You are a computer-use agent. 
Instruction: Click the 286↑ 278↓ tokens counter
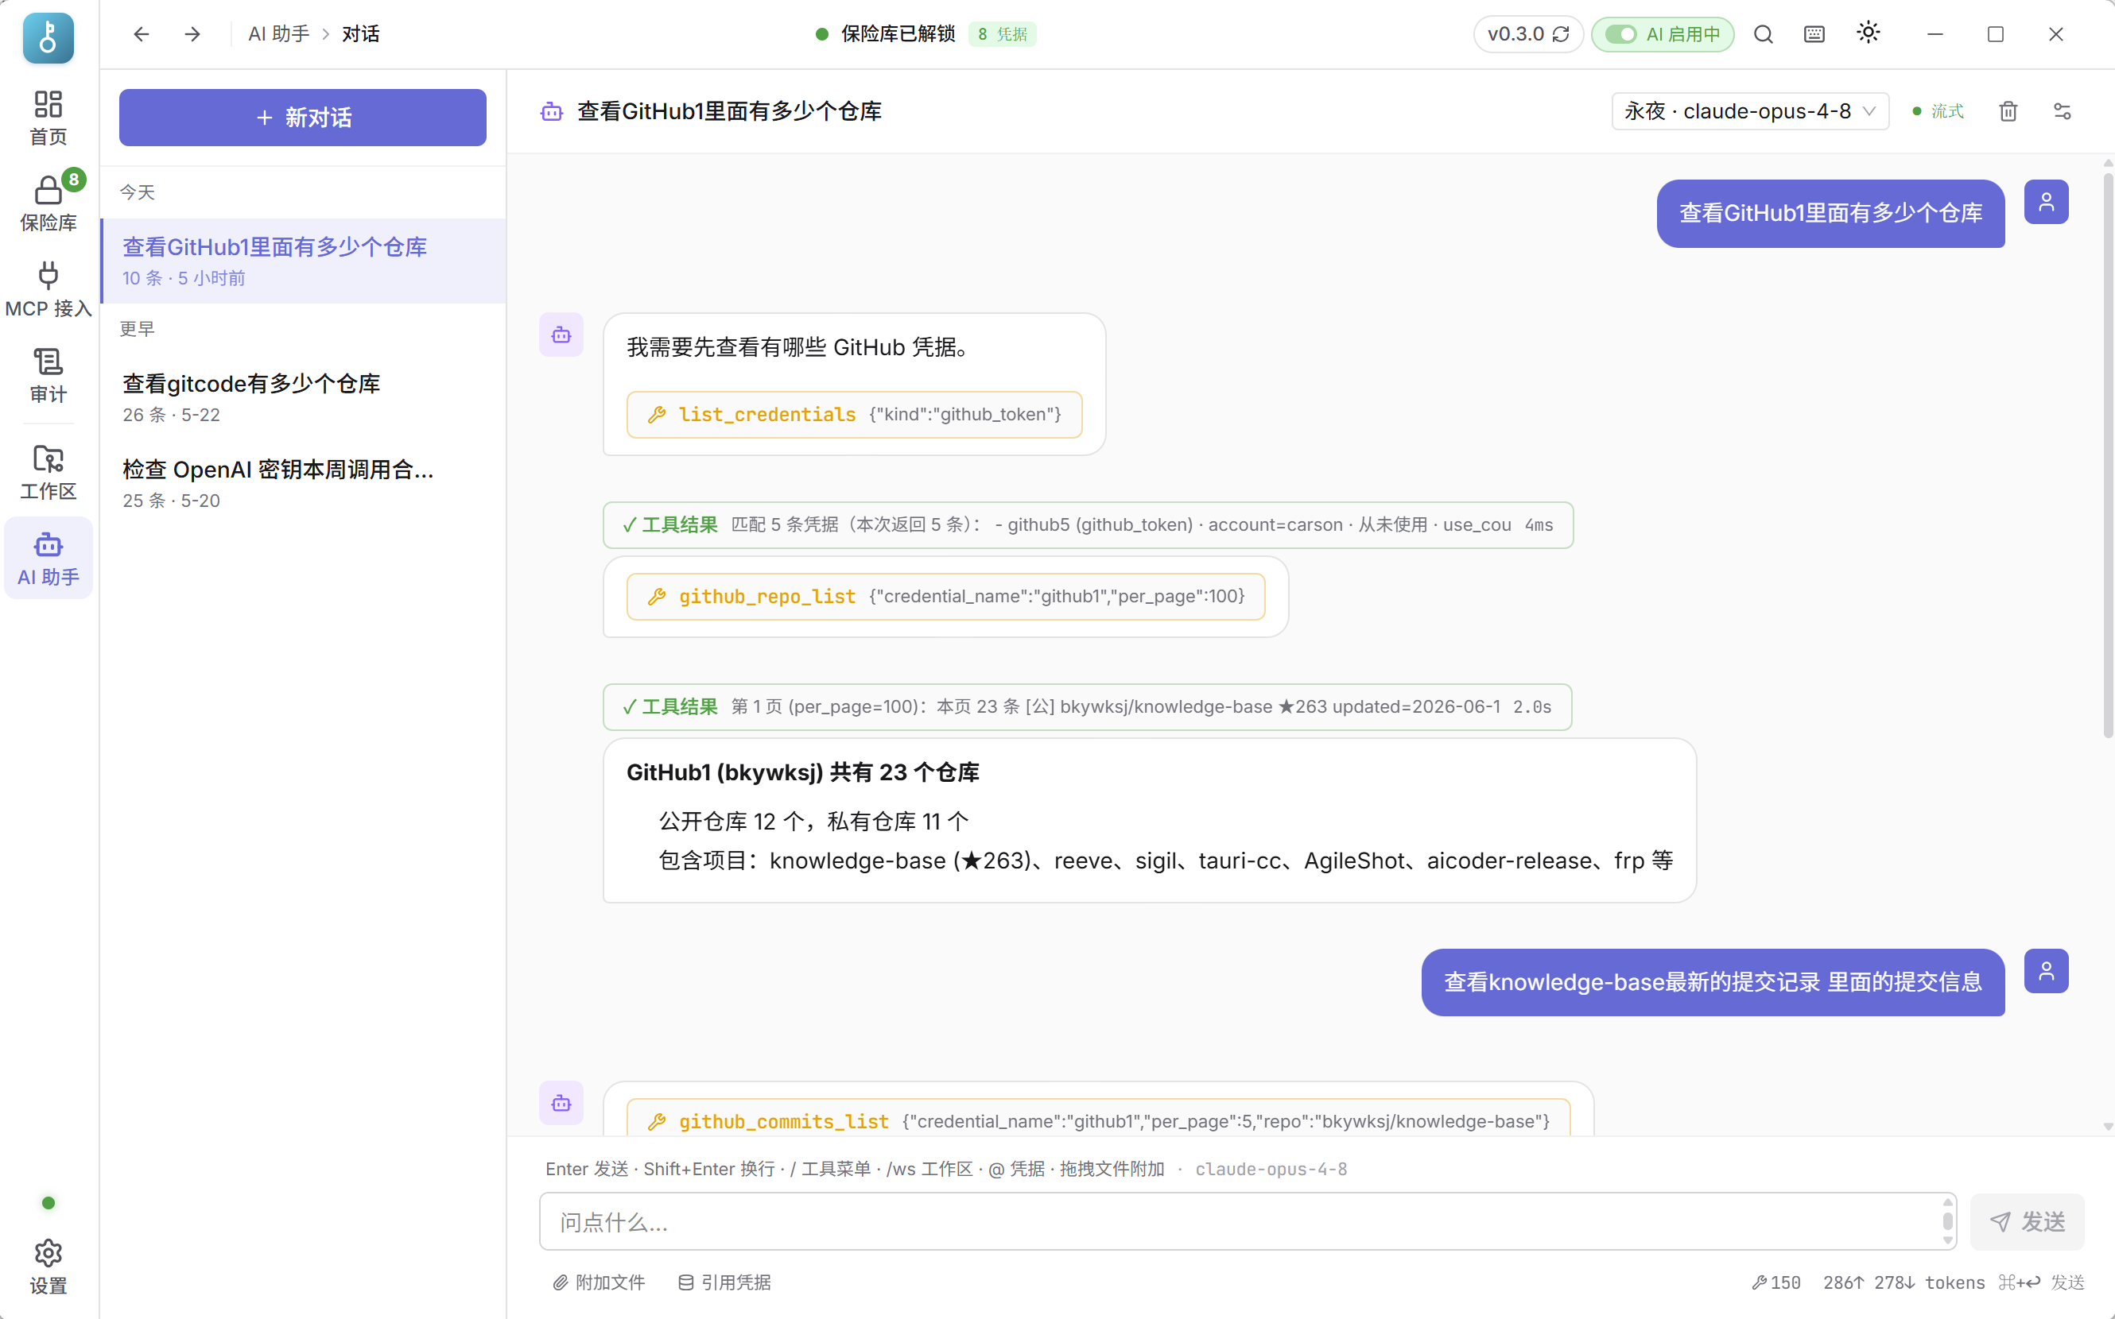pos(1903,1282)
